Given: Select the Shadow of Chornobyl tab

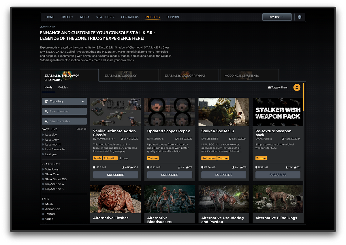Looking at the screenshot, I should [69, 75].
